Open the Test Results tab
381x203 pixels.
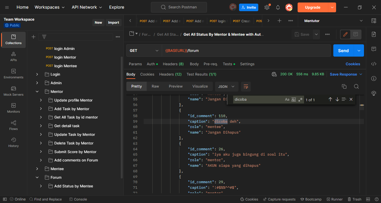(201, 74)
